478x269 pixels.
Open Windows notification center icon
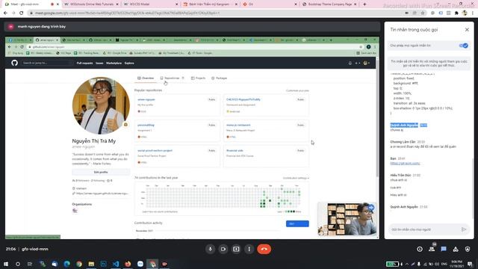(470, 264)
